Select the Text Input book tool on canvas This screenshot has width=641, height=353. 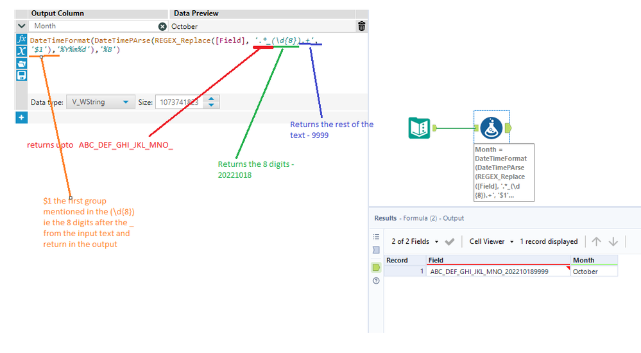coord(419,128)
